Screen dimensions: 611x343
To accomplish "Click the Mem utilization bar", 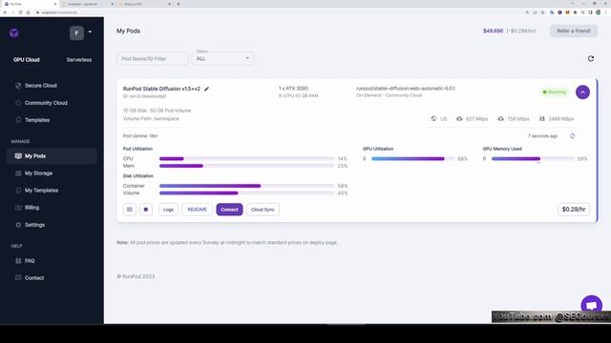I will pos(246,166).
